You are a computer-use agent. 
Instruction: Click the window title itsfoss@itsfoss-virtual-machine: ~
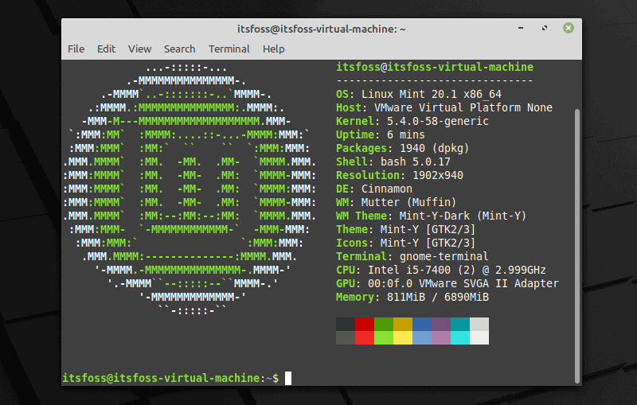[x=322, y=29]
